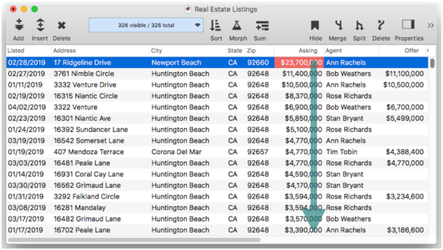
Task: Click the $11,100,000 offer cell
Action: 405,73
